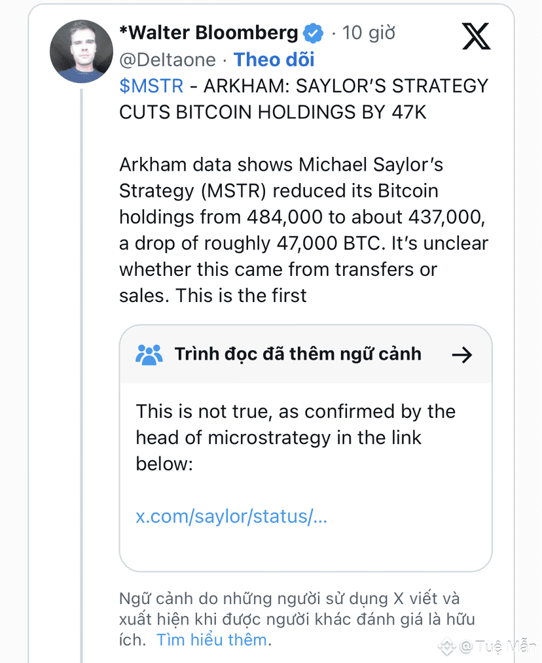Open Walter Bloomberg's profile picture
The image size is (542, 663).
(x=82, y=51)
